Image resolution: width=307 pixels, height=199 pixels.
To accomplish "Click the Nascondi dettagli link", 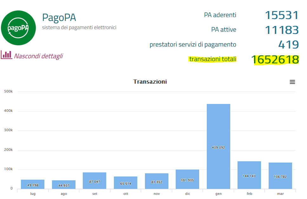I will (x=39, y=56).
